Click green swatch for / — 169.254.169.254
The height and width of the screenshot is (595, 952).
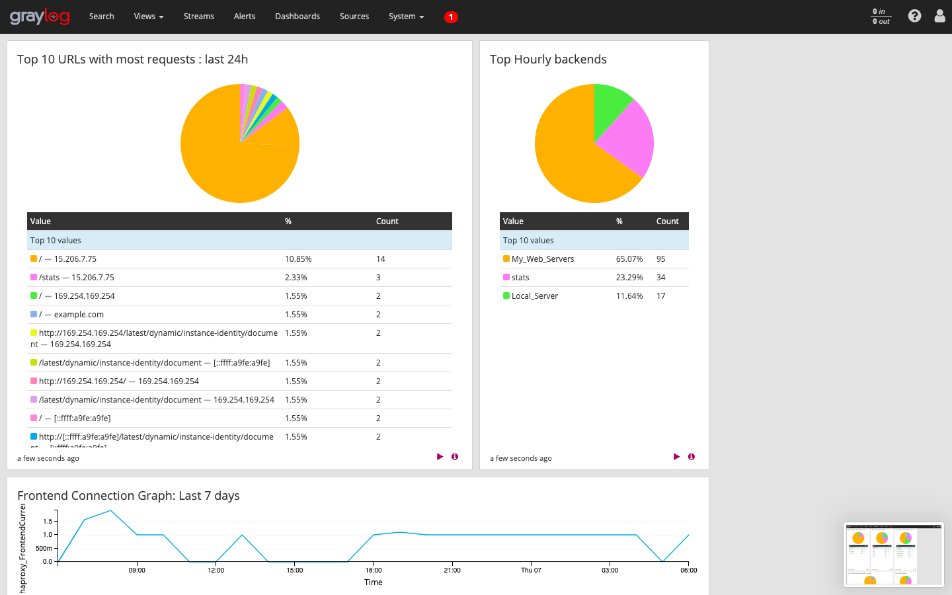click(34, 296)
